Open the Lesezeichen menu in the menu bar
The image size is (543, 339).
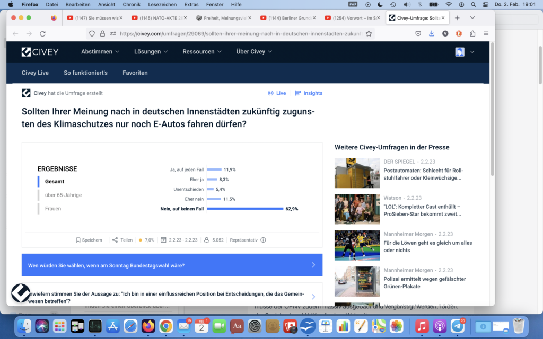(162, 4)
